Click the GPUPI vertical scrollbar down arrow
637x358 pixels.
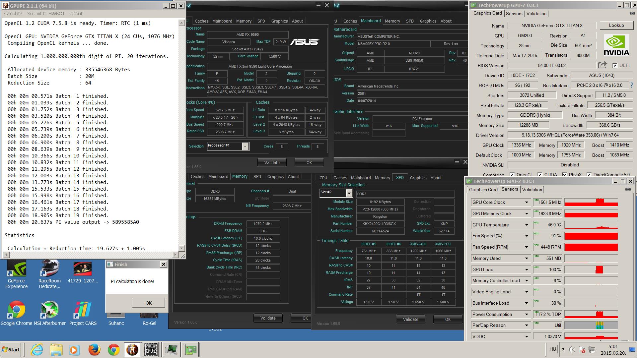[181, 248]
